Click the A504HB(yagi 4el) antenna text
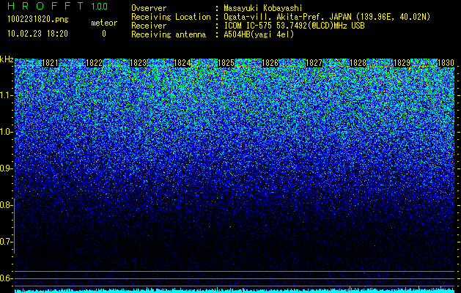The width and height of the screenshot is (461, 293). (x=259, y=34)
